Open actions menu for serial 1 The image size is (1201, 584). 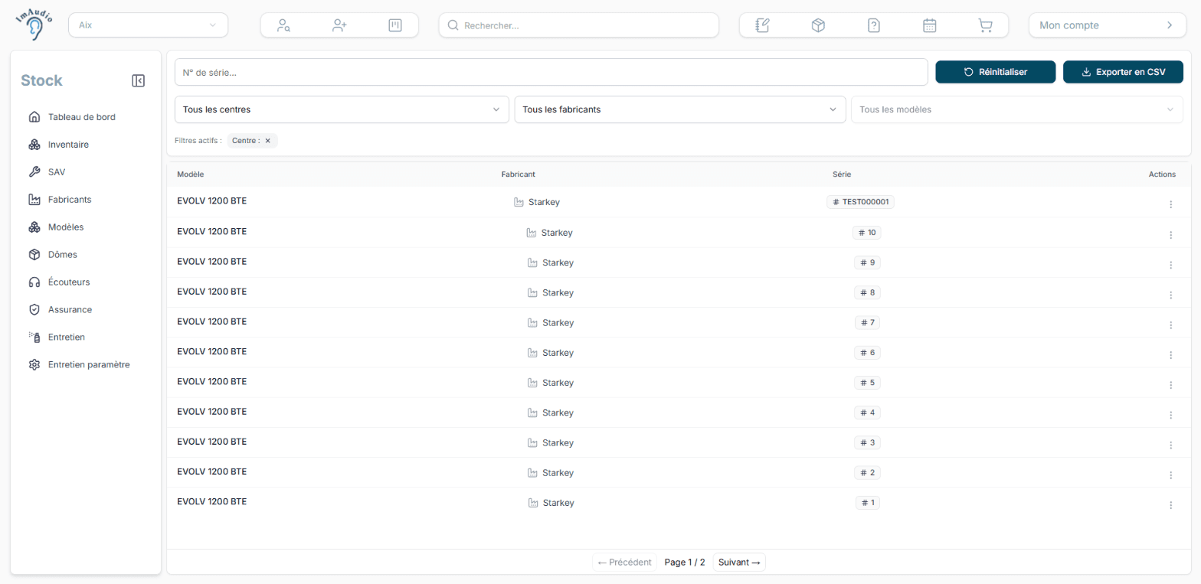tap(1170, 505)
